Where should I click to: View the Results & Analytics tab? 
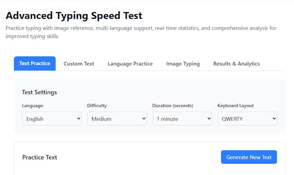click(x=236, y=63)
